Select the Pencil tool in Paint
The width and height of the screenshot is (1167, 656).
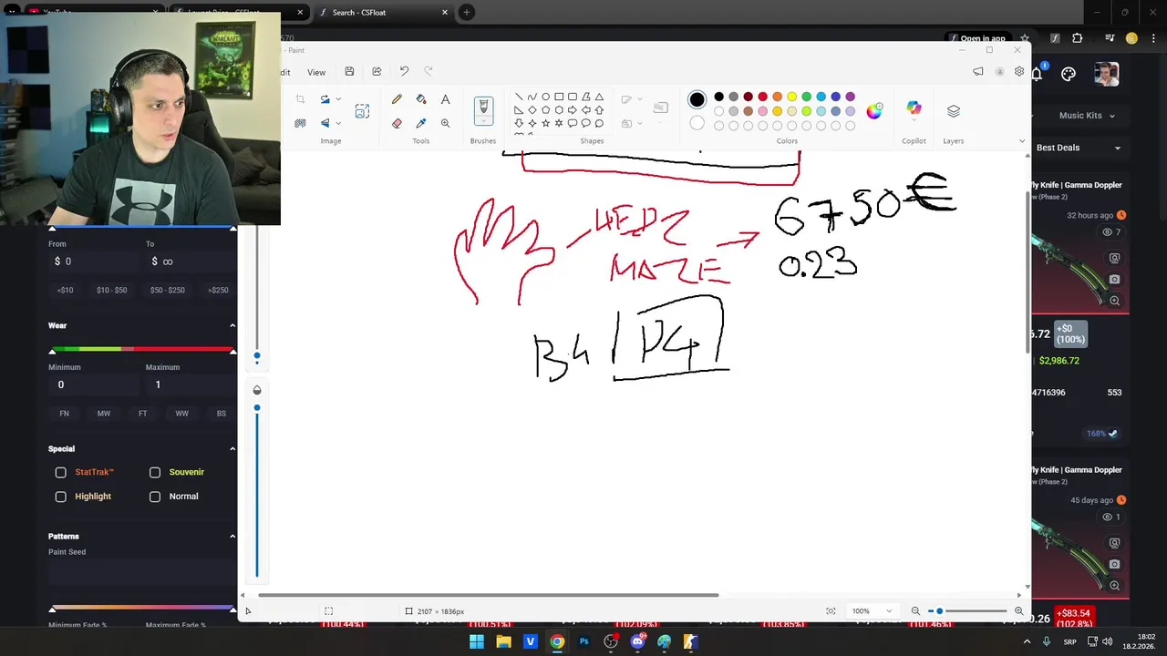(x=397, y=99)
